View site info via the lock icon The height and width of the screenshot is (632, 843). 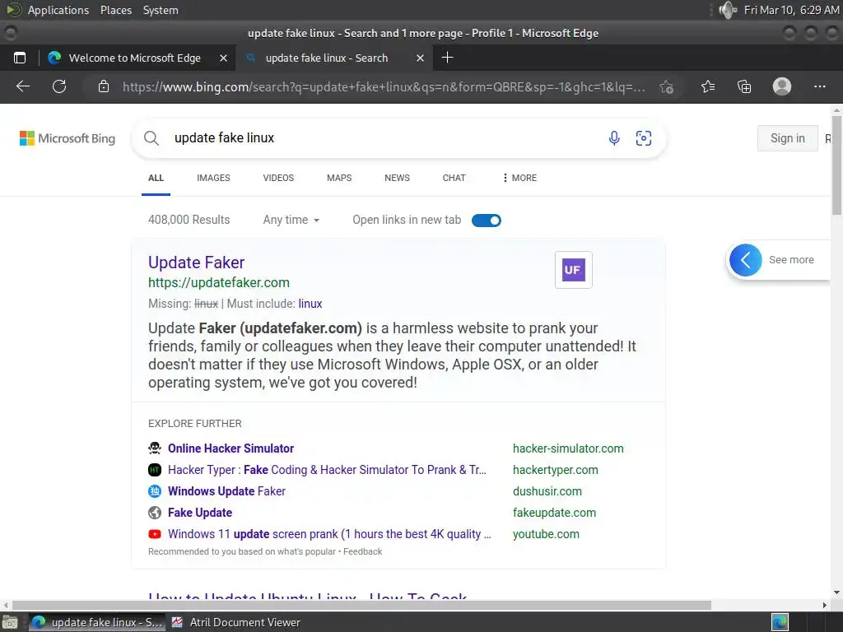pyautogui.click(x=104, y=86)
